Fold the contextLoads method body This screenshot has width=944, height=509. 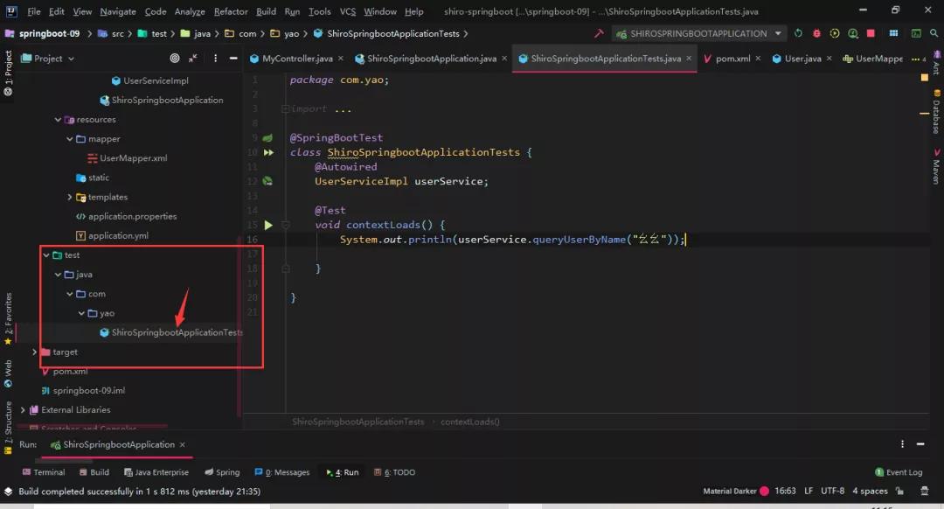tap(285, 225)
